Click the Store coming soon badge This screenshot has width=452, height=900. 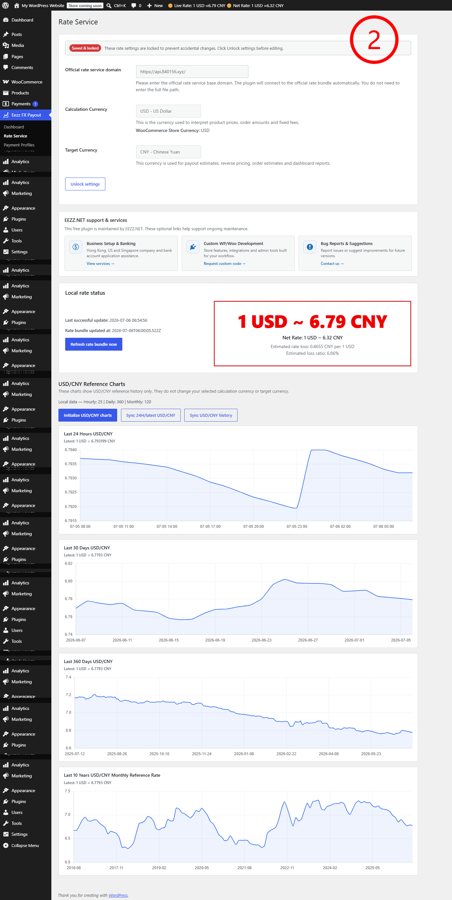click(85, 5)
